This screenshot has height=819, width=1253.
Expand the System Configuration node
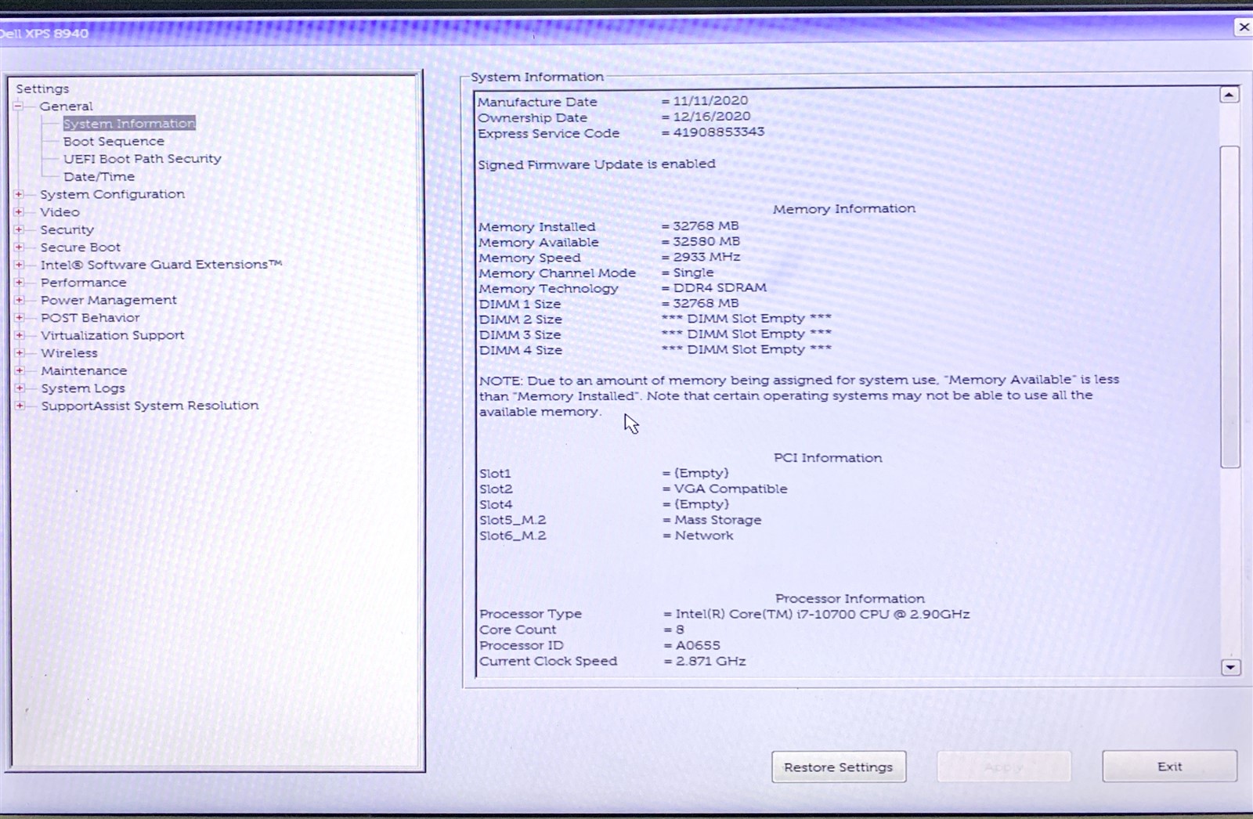(x=19, y=194)
